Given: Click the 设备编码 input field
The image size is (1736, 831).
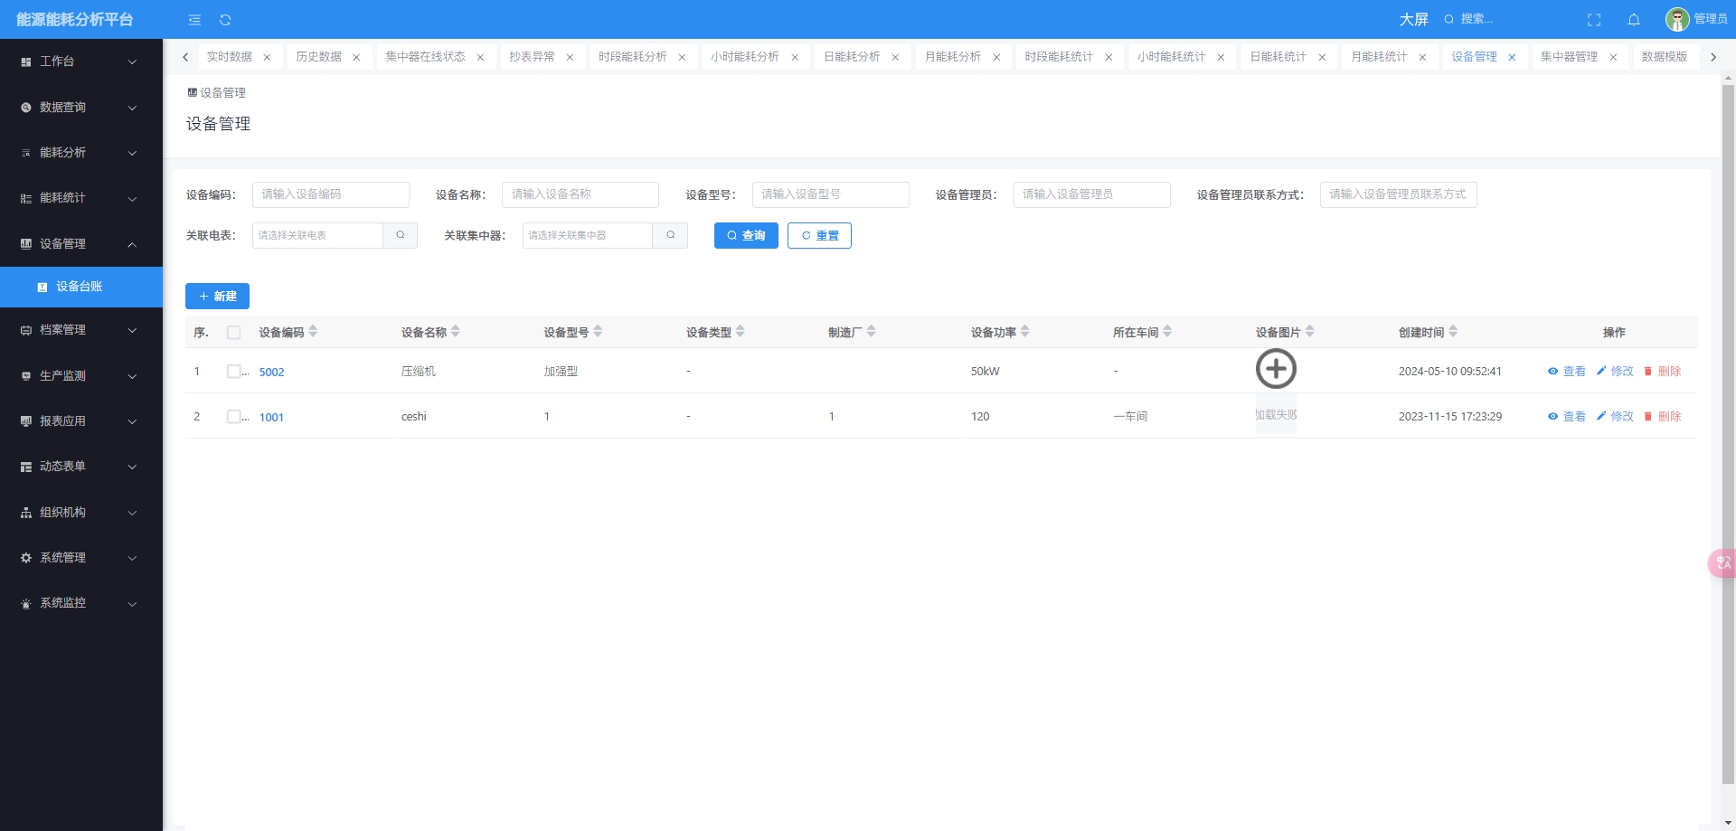Looking at the screenshot, I should [330, 194].
